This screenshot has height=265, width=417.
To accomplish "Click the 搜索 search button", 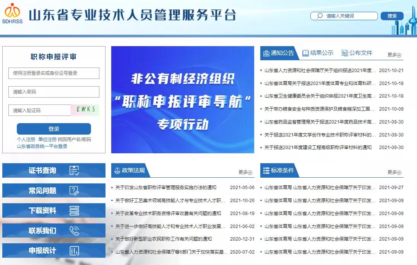I will pyautogui.click(x=392, y=16).
